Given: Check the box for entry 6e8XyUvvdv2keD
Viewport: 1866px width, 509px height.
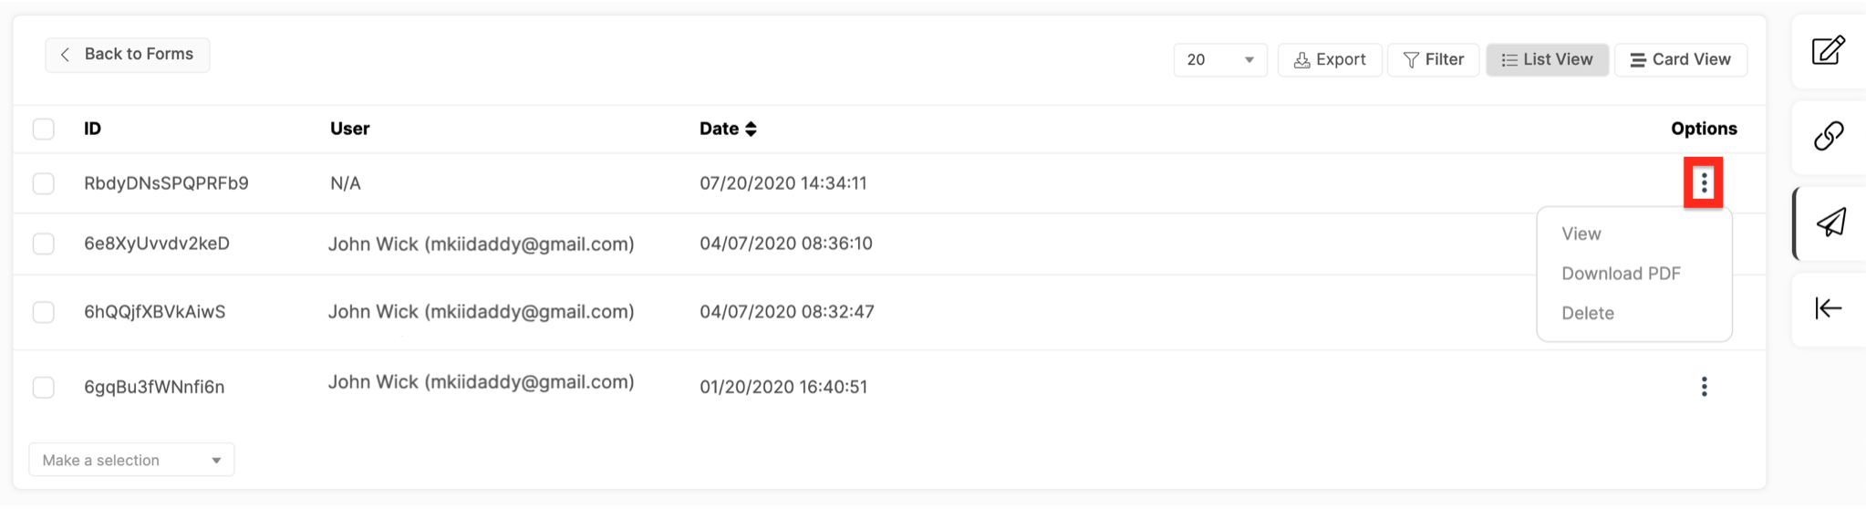Looking at the screenshot, I should click(x=43, y=244).
